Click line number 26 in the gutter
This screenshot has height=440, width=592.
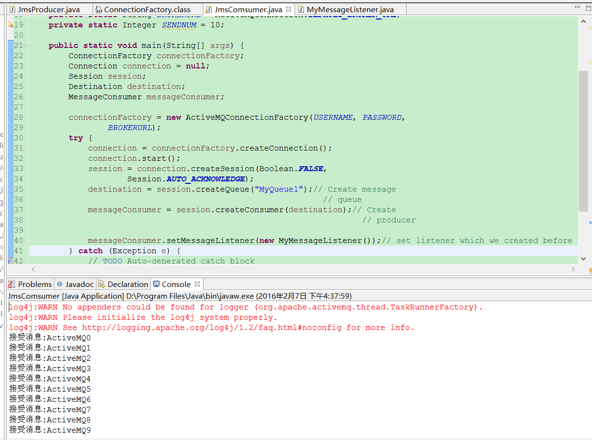click(x=18, y=97)
